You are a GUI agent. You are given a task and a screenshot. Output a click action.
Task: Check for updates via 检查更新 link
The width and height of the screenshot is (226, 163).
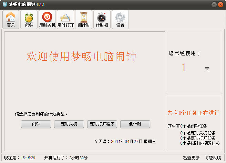click(x=191, y=158)
